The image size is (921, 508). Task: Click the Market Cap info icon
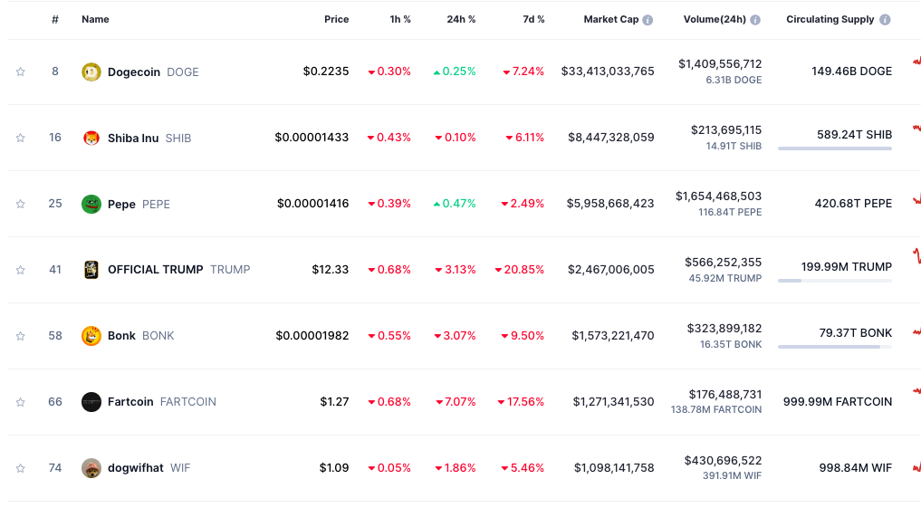click(x=648, y=20)
